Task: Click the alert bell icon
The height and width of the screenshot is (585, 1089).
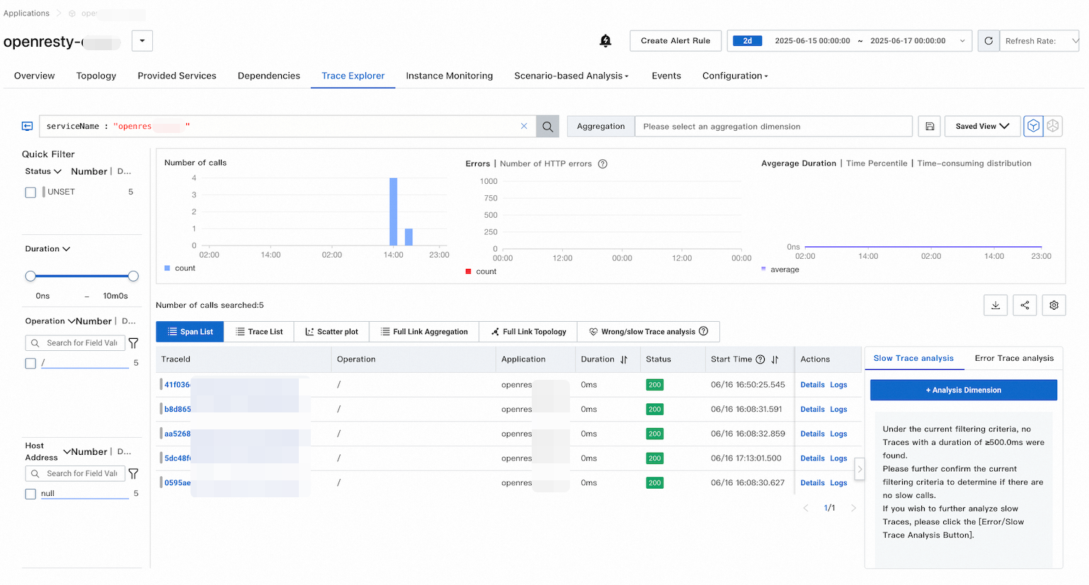Action: (605, 41)
